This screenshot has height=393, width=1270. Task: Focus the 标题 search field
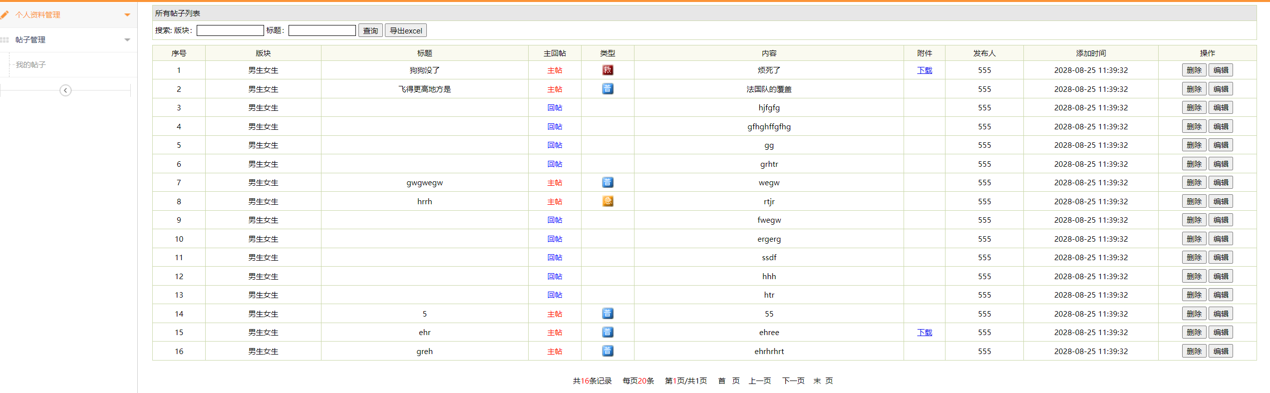pyautogui.click(x=322, y=30)
